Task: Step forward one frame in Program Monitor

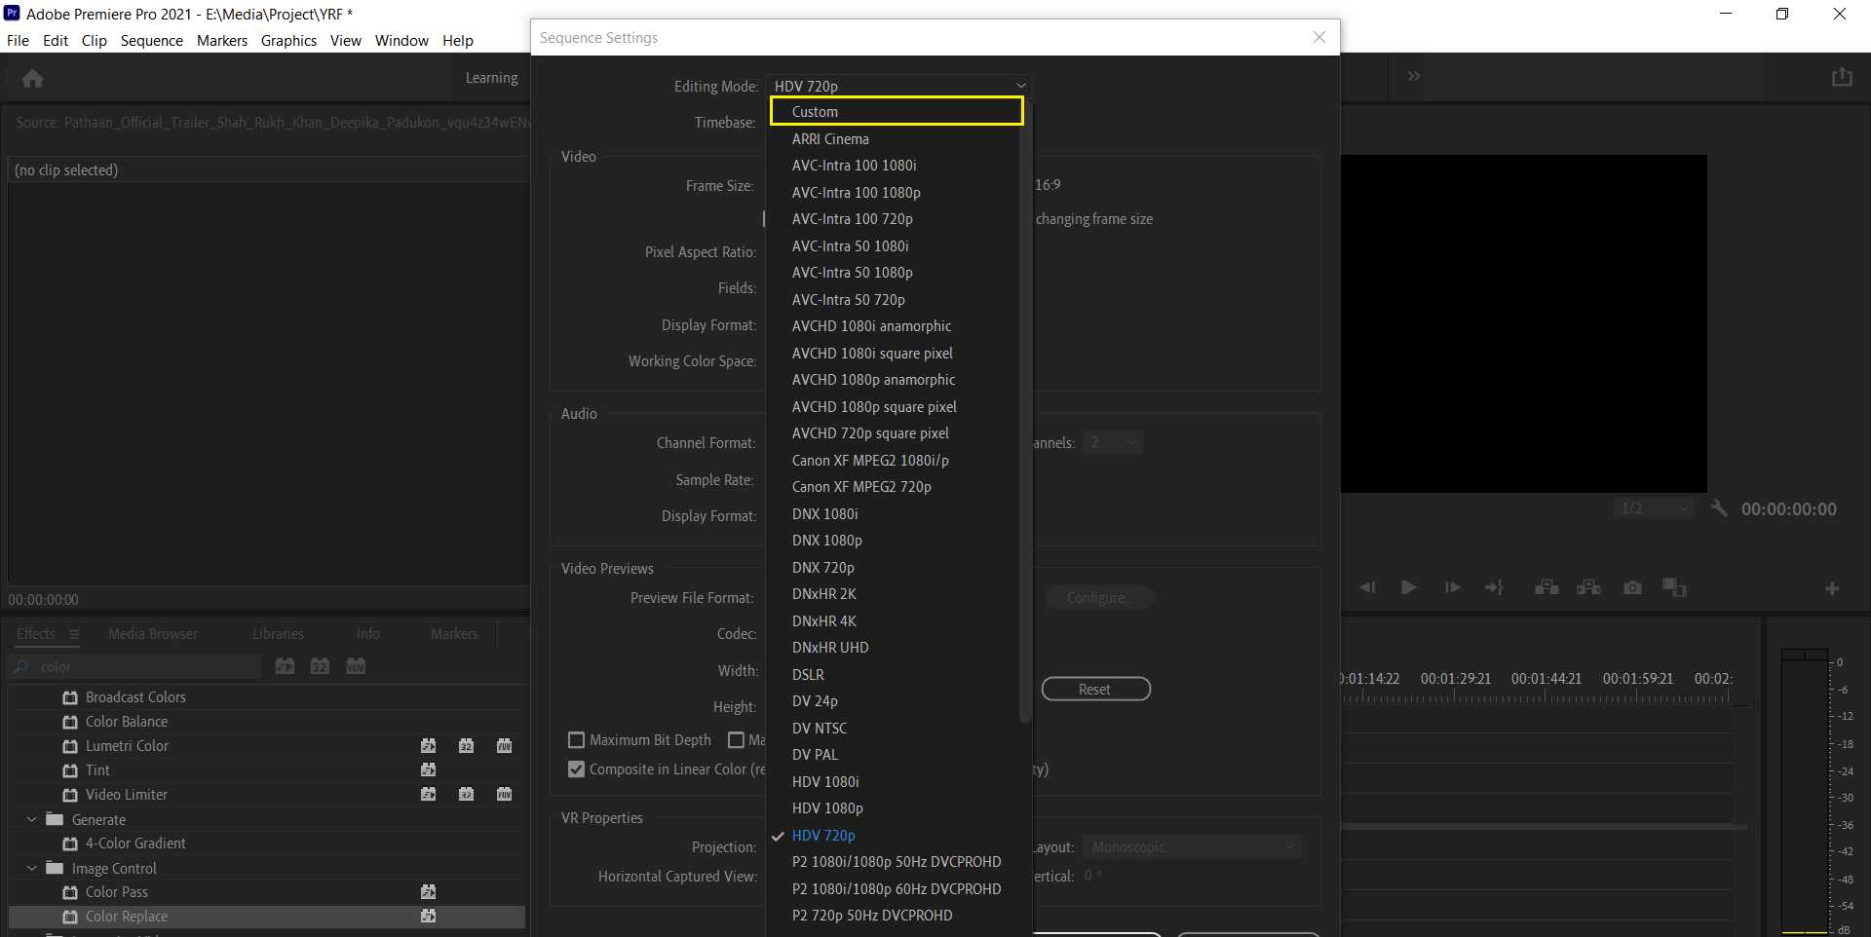Action: coord(1452,587)
